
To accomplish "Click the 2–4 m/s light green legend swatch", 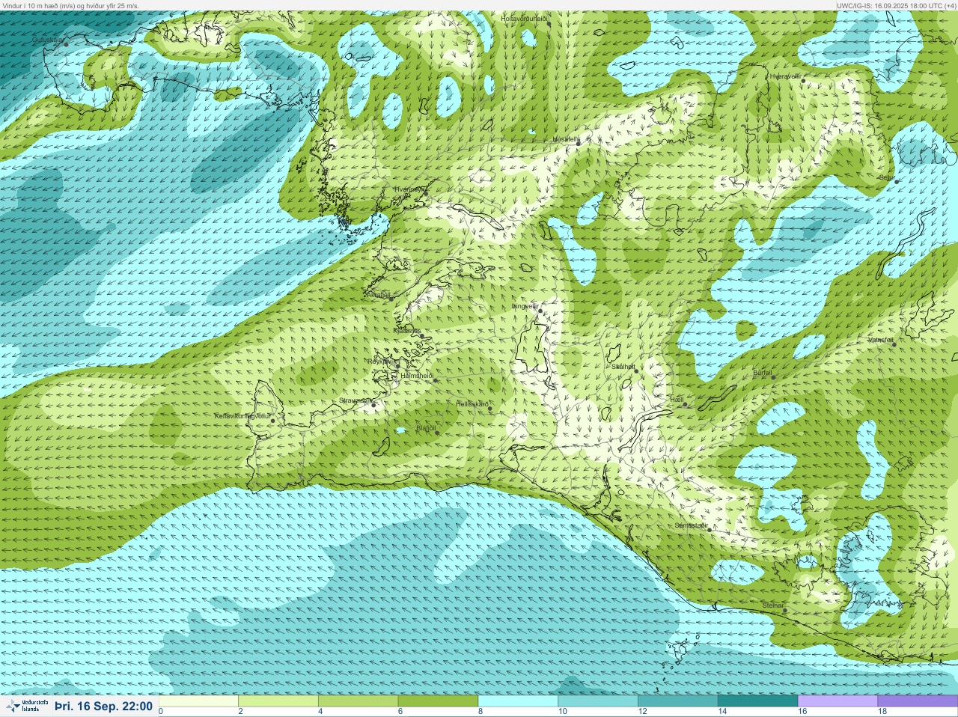I will pos(278,701).
